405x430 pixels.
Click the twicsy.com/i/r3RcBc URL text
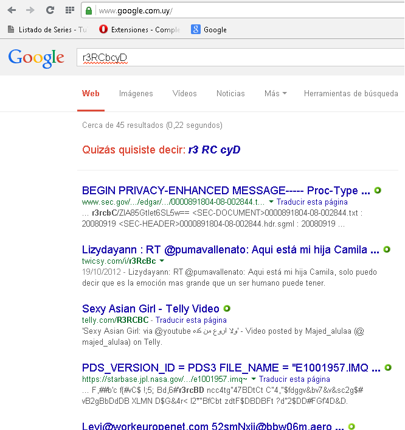(119, 261)
